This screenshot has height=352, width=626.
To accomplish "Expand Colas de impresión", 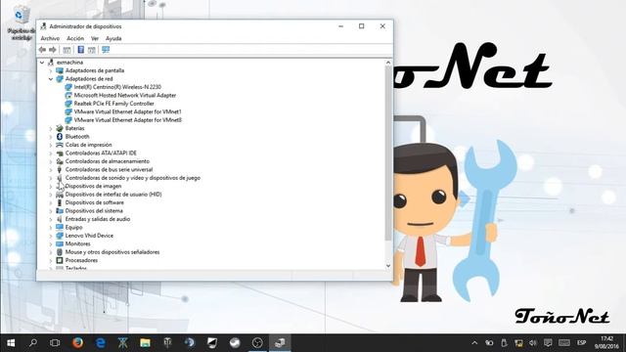I will click(51, 145).
